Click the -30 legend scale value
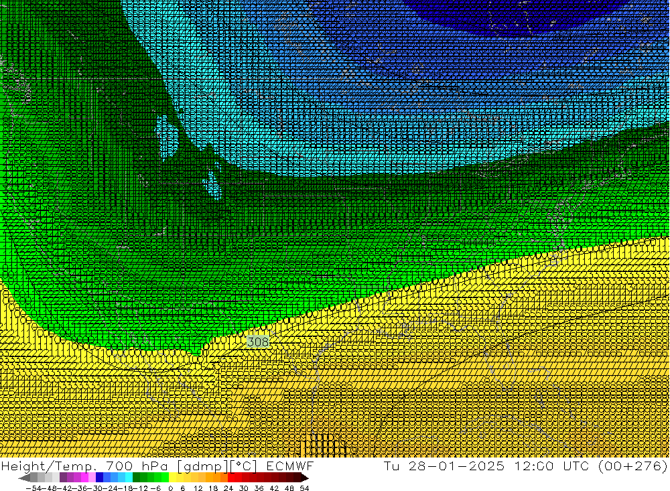 click(95, 488)
